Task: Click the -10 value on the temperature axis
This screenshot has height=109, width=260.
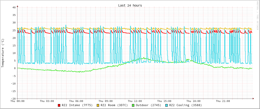Action: point(13,83)
